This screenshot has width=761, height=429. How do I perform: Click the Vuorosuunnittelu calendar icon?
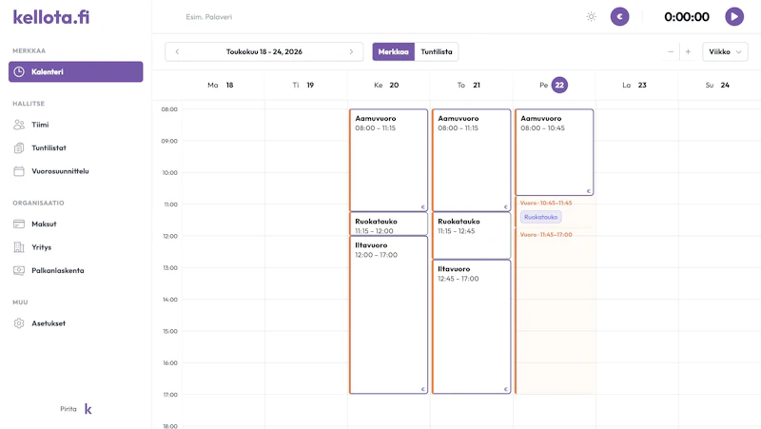pyautogui.click(x=19, y=171)
